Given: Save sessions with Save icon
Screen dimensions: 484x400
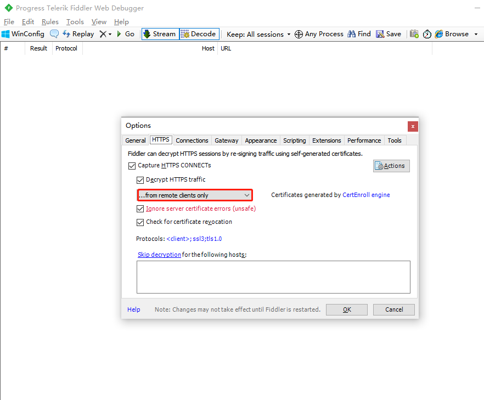Looking at the screenshot, I should tap(389, 34).
